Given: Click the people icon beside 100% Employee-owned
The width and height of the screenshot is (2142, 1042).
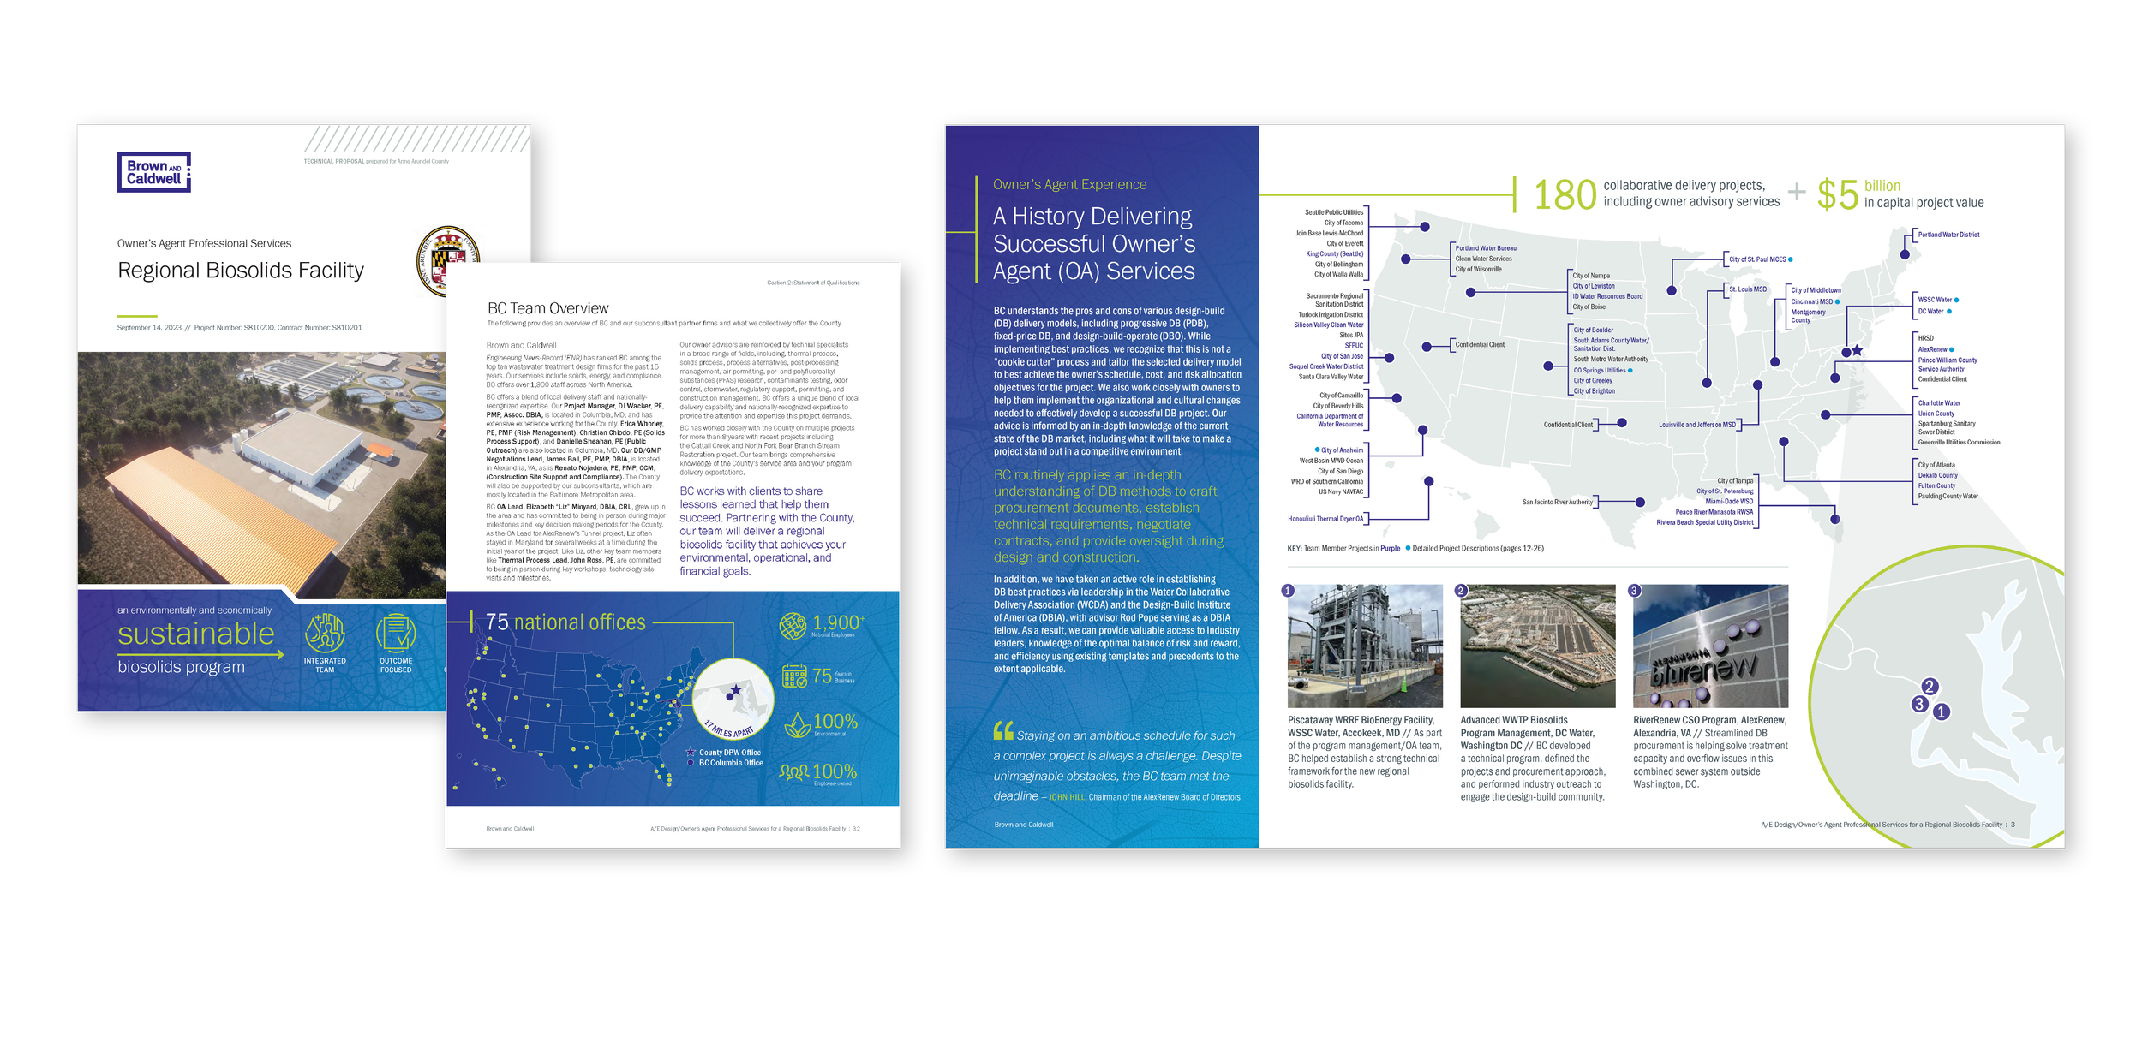Looking at the screenshot, I should click(x=794, y=772).
